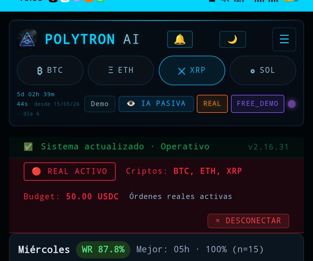Click version label v2.16.31

(x=268, y=147)
